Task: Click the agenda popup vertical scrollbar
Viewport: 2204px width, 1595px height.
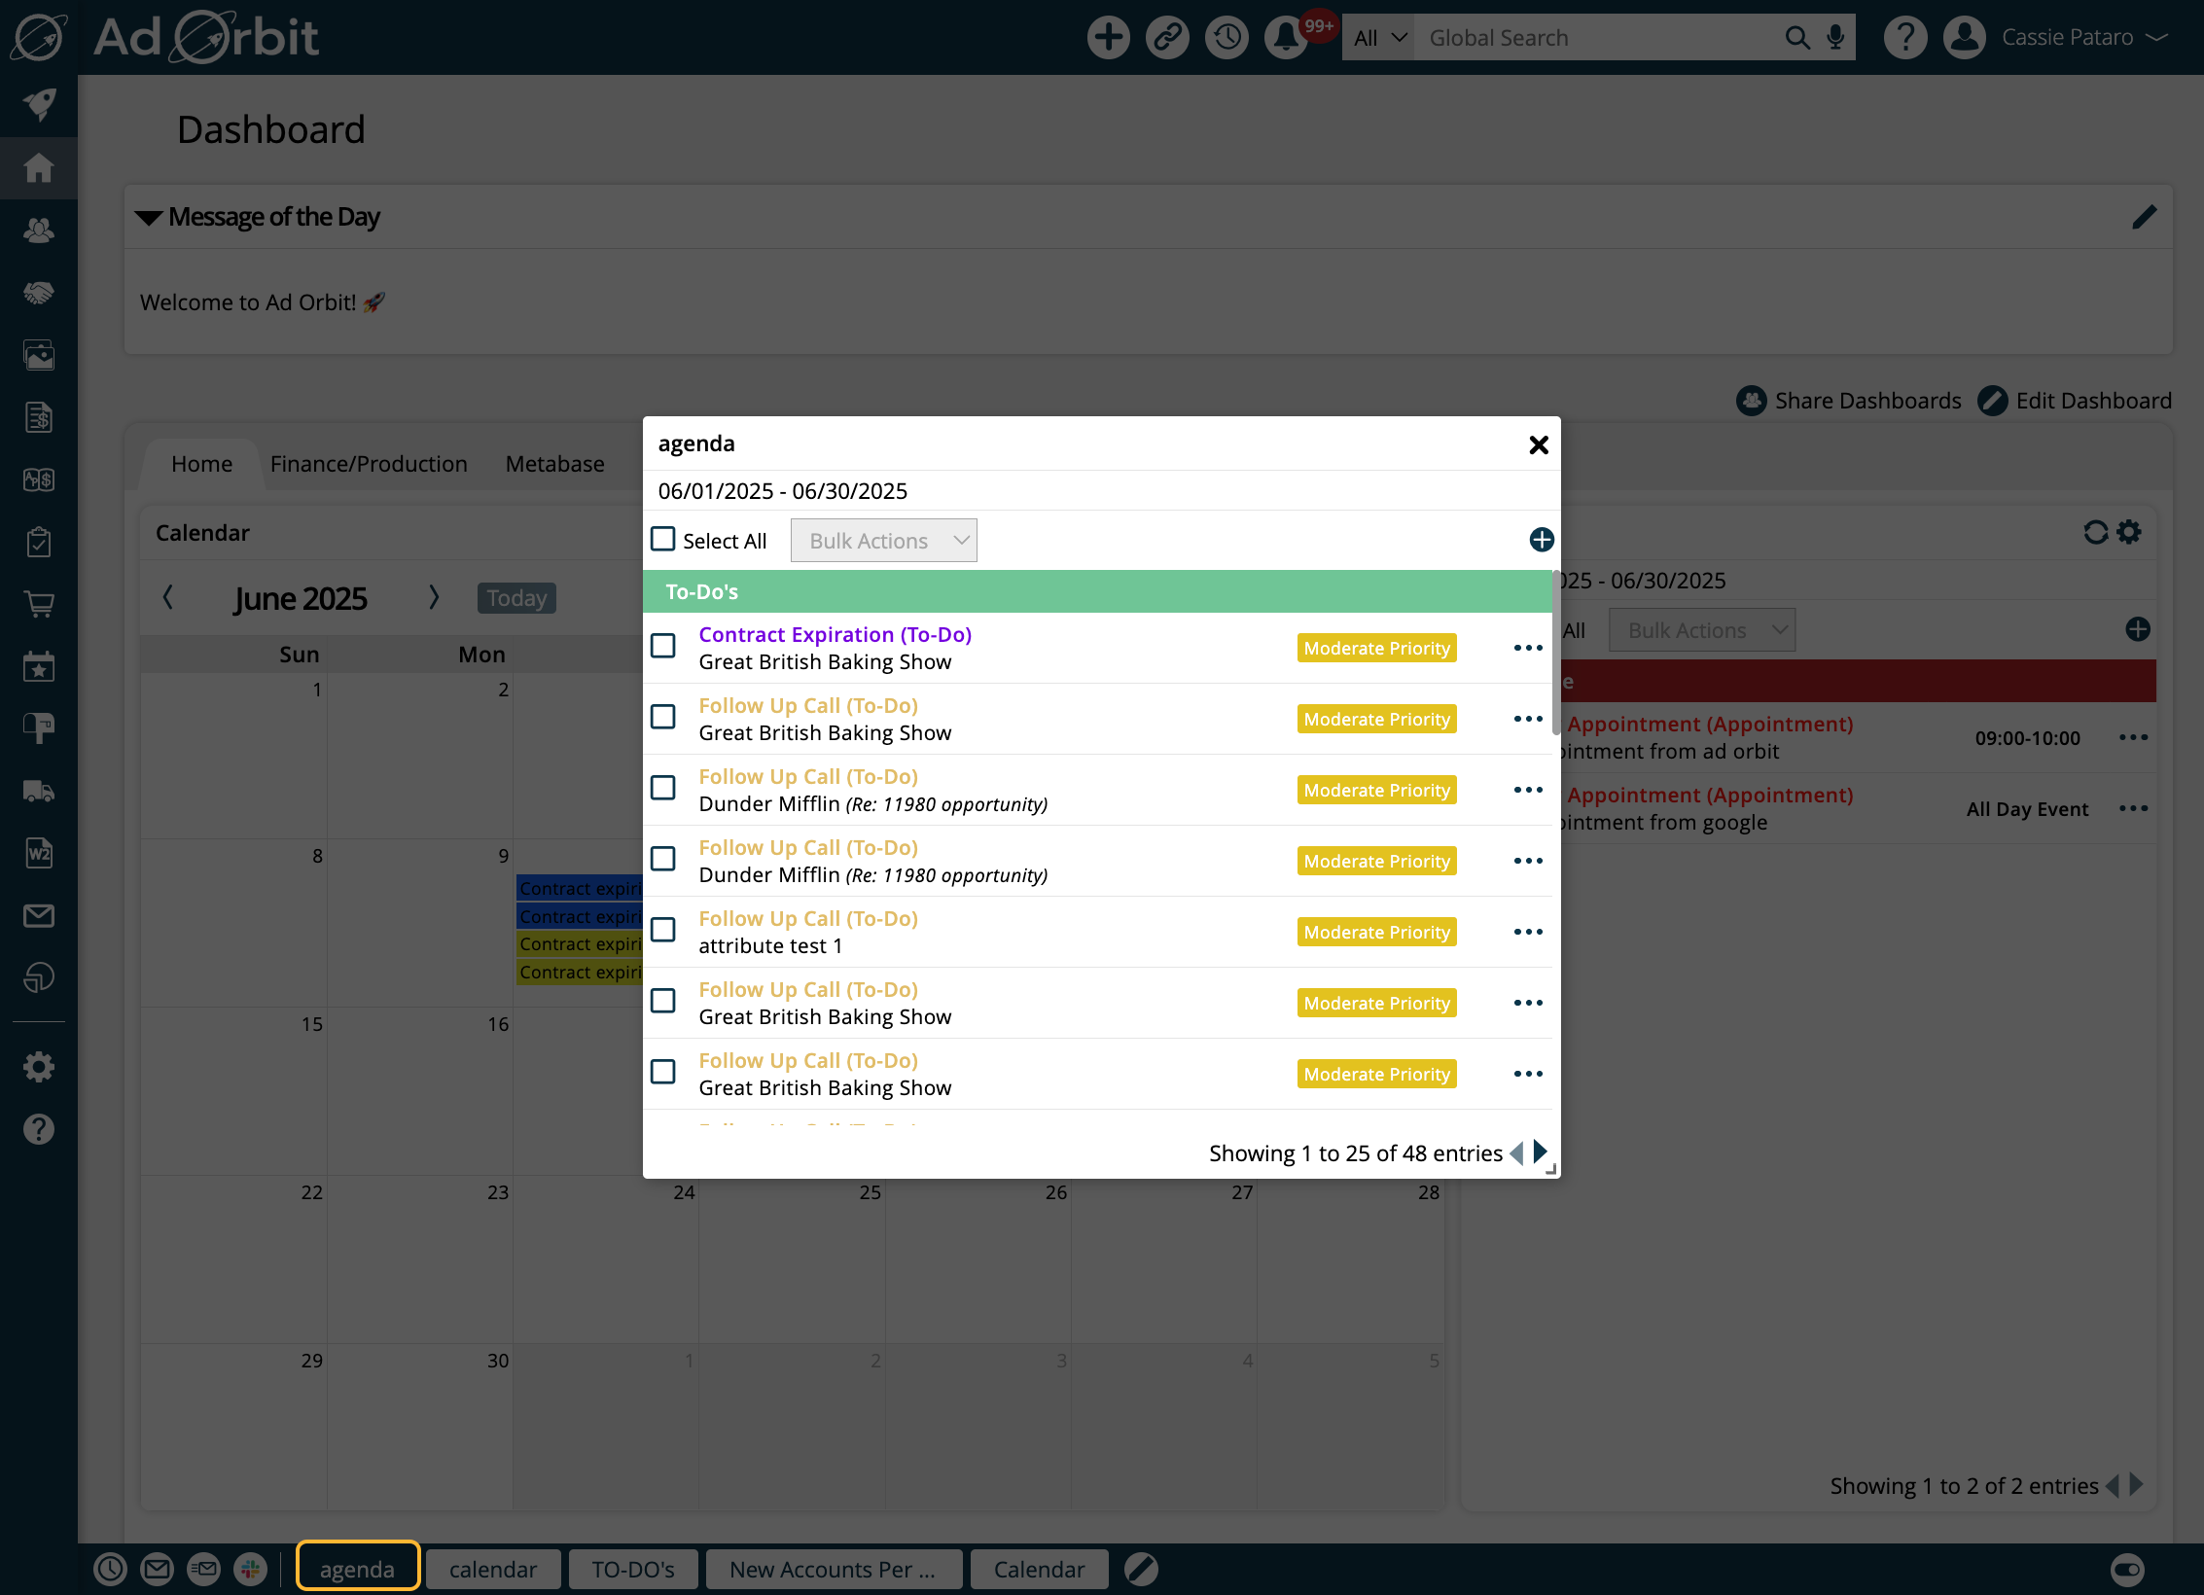Action: tap(1556, 654)
